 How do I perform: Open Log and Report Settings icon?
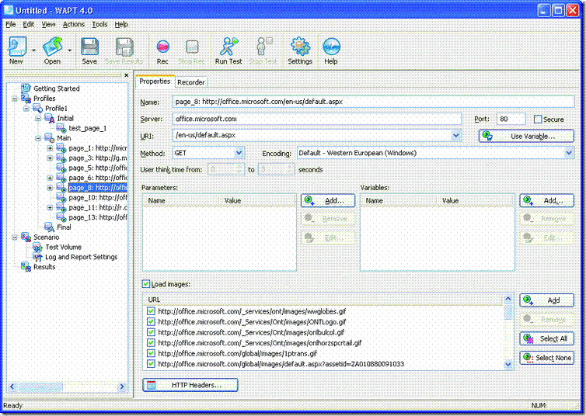point(37,257)
